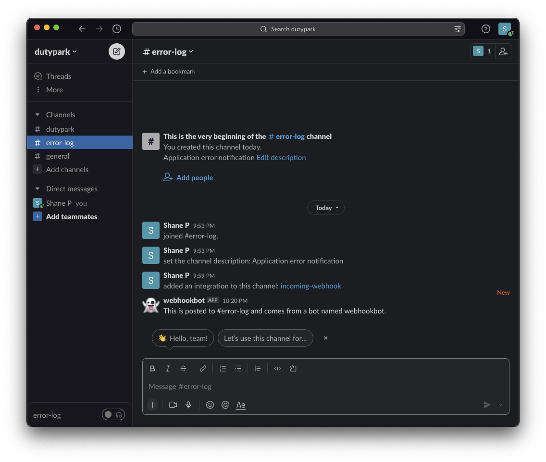Add a bookmark to the channel
This screenshot has height=462, width=546.
[169, 72]
